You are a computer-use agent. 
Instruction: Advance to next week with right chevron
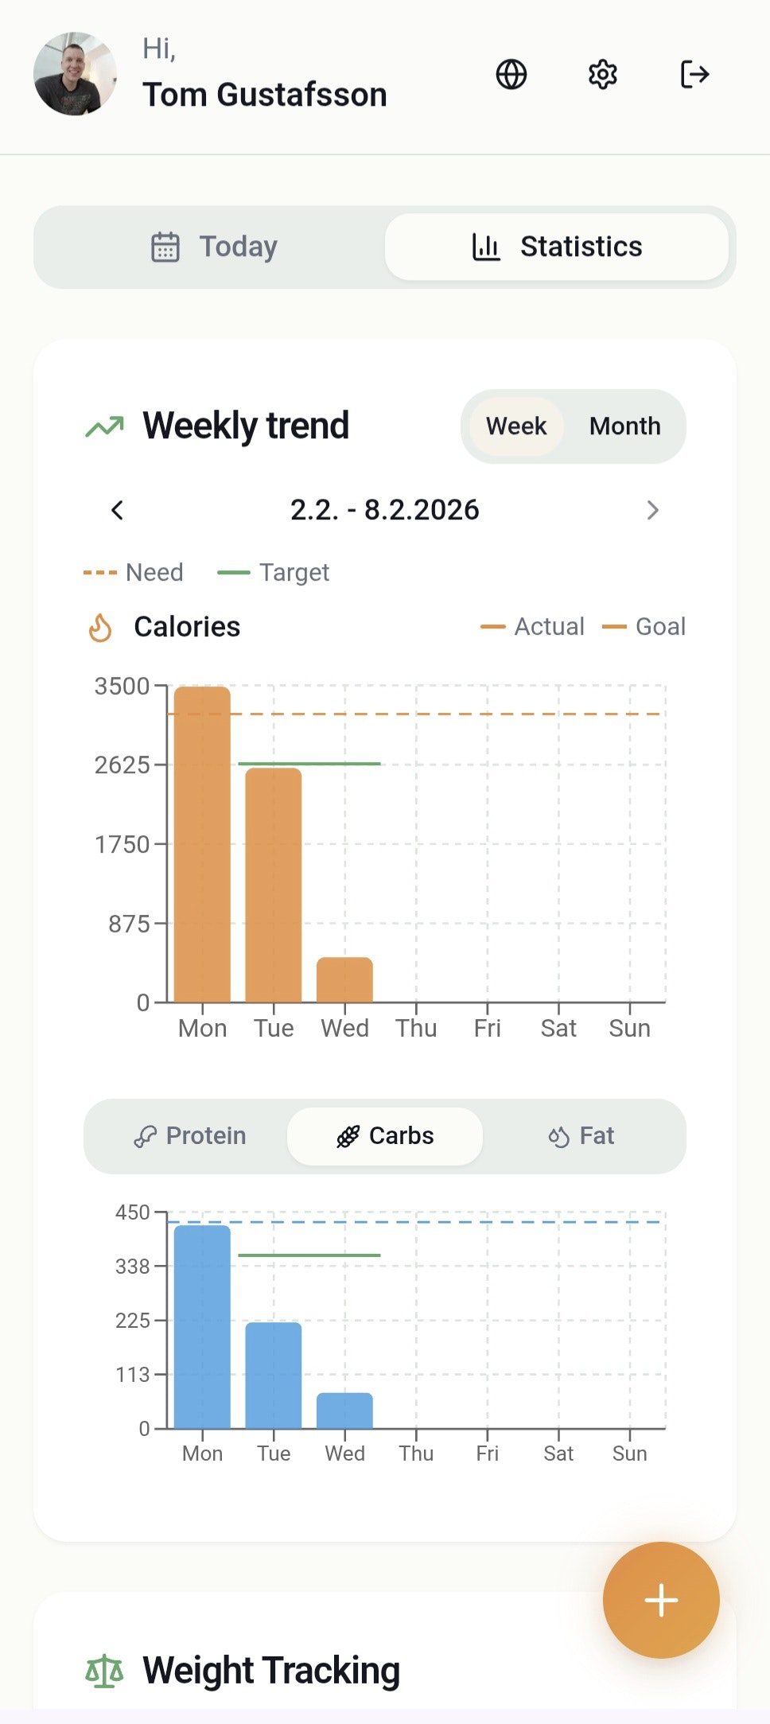click(x=653, y=510)
